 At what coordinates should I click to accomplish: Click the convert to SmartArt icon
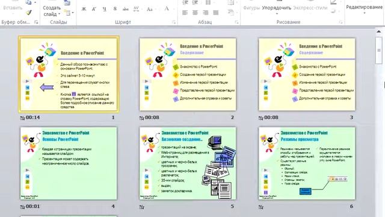pyautogui.click(x=230, y=12)
